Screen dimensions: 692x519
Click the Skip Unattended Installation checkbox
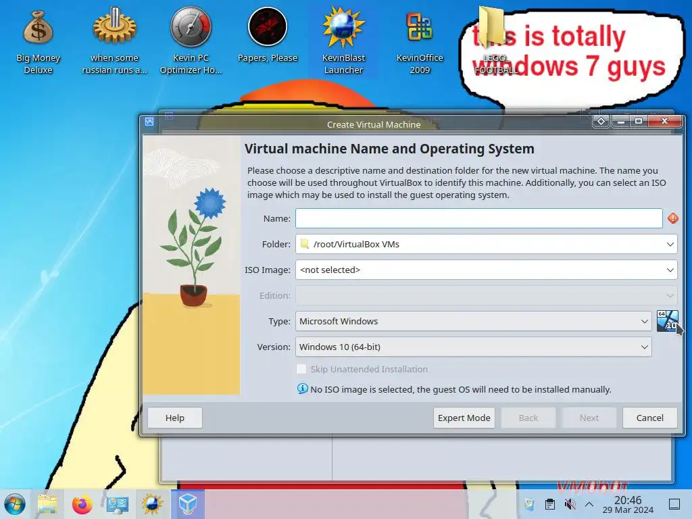coord(301,369)
